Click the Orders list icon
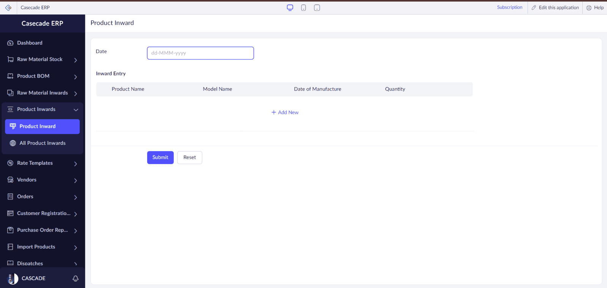 [x=10, y=196]
